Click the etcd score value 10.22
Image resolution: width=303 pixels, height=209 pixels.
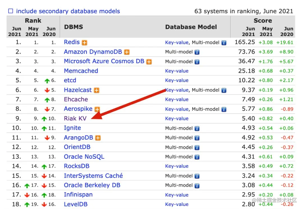click(246, 80)
